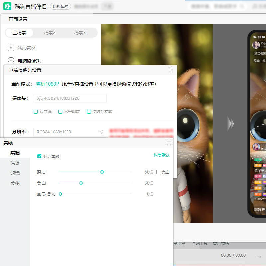The height and width of the screenshot is (266, 266).
Task: Close the 美颜 beauty panel
Action: pos(169,143)
